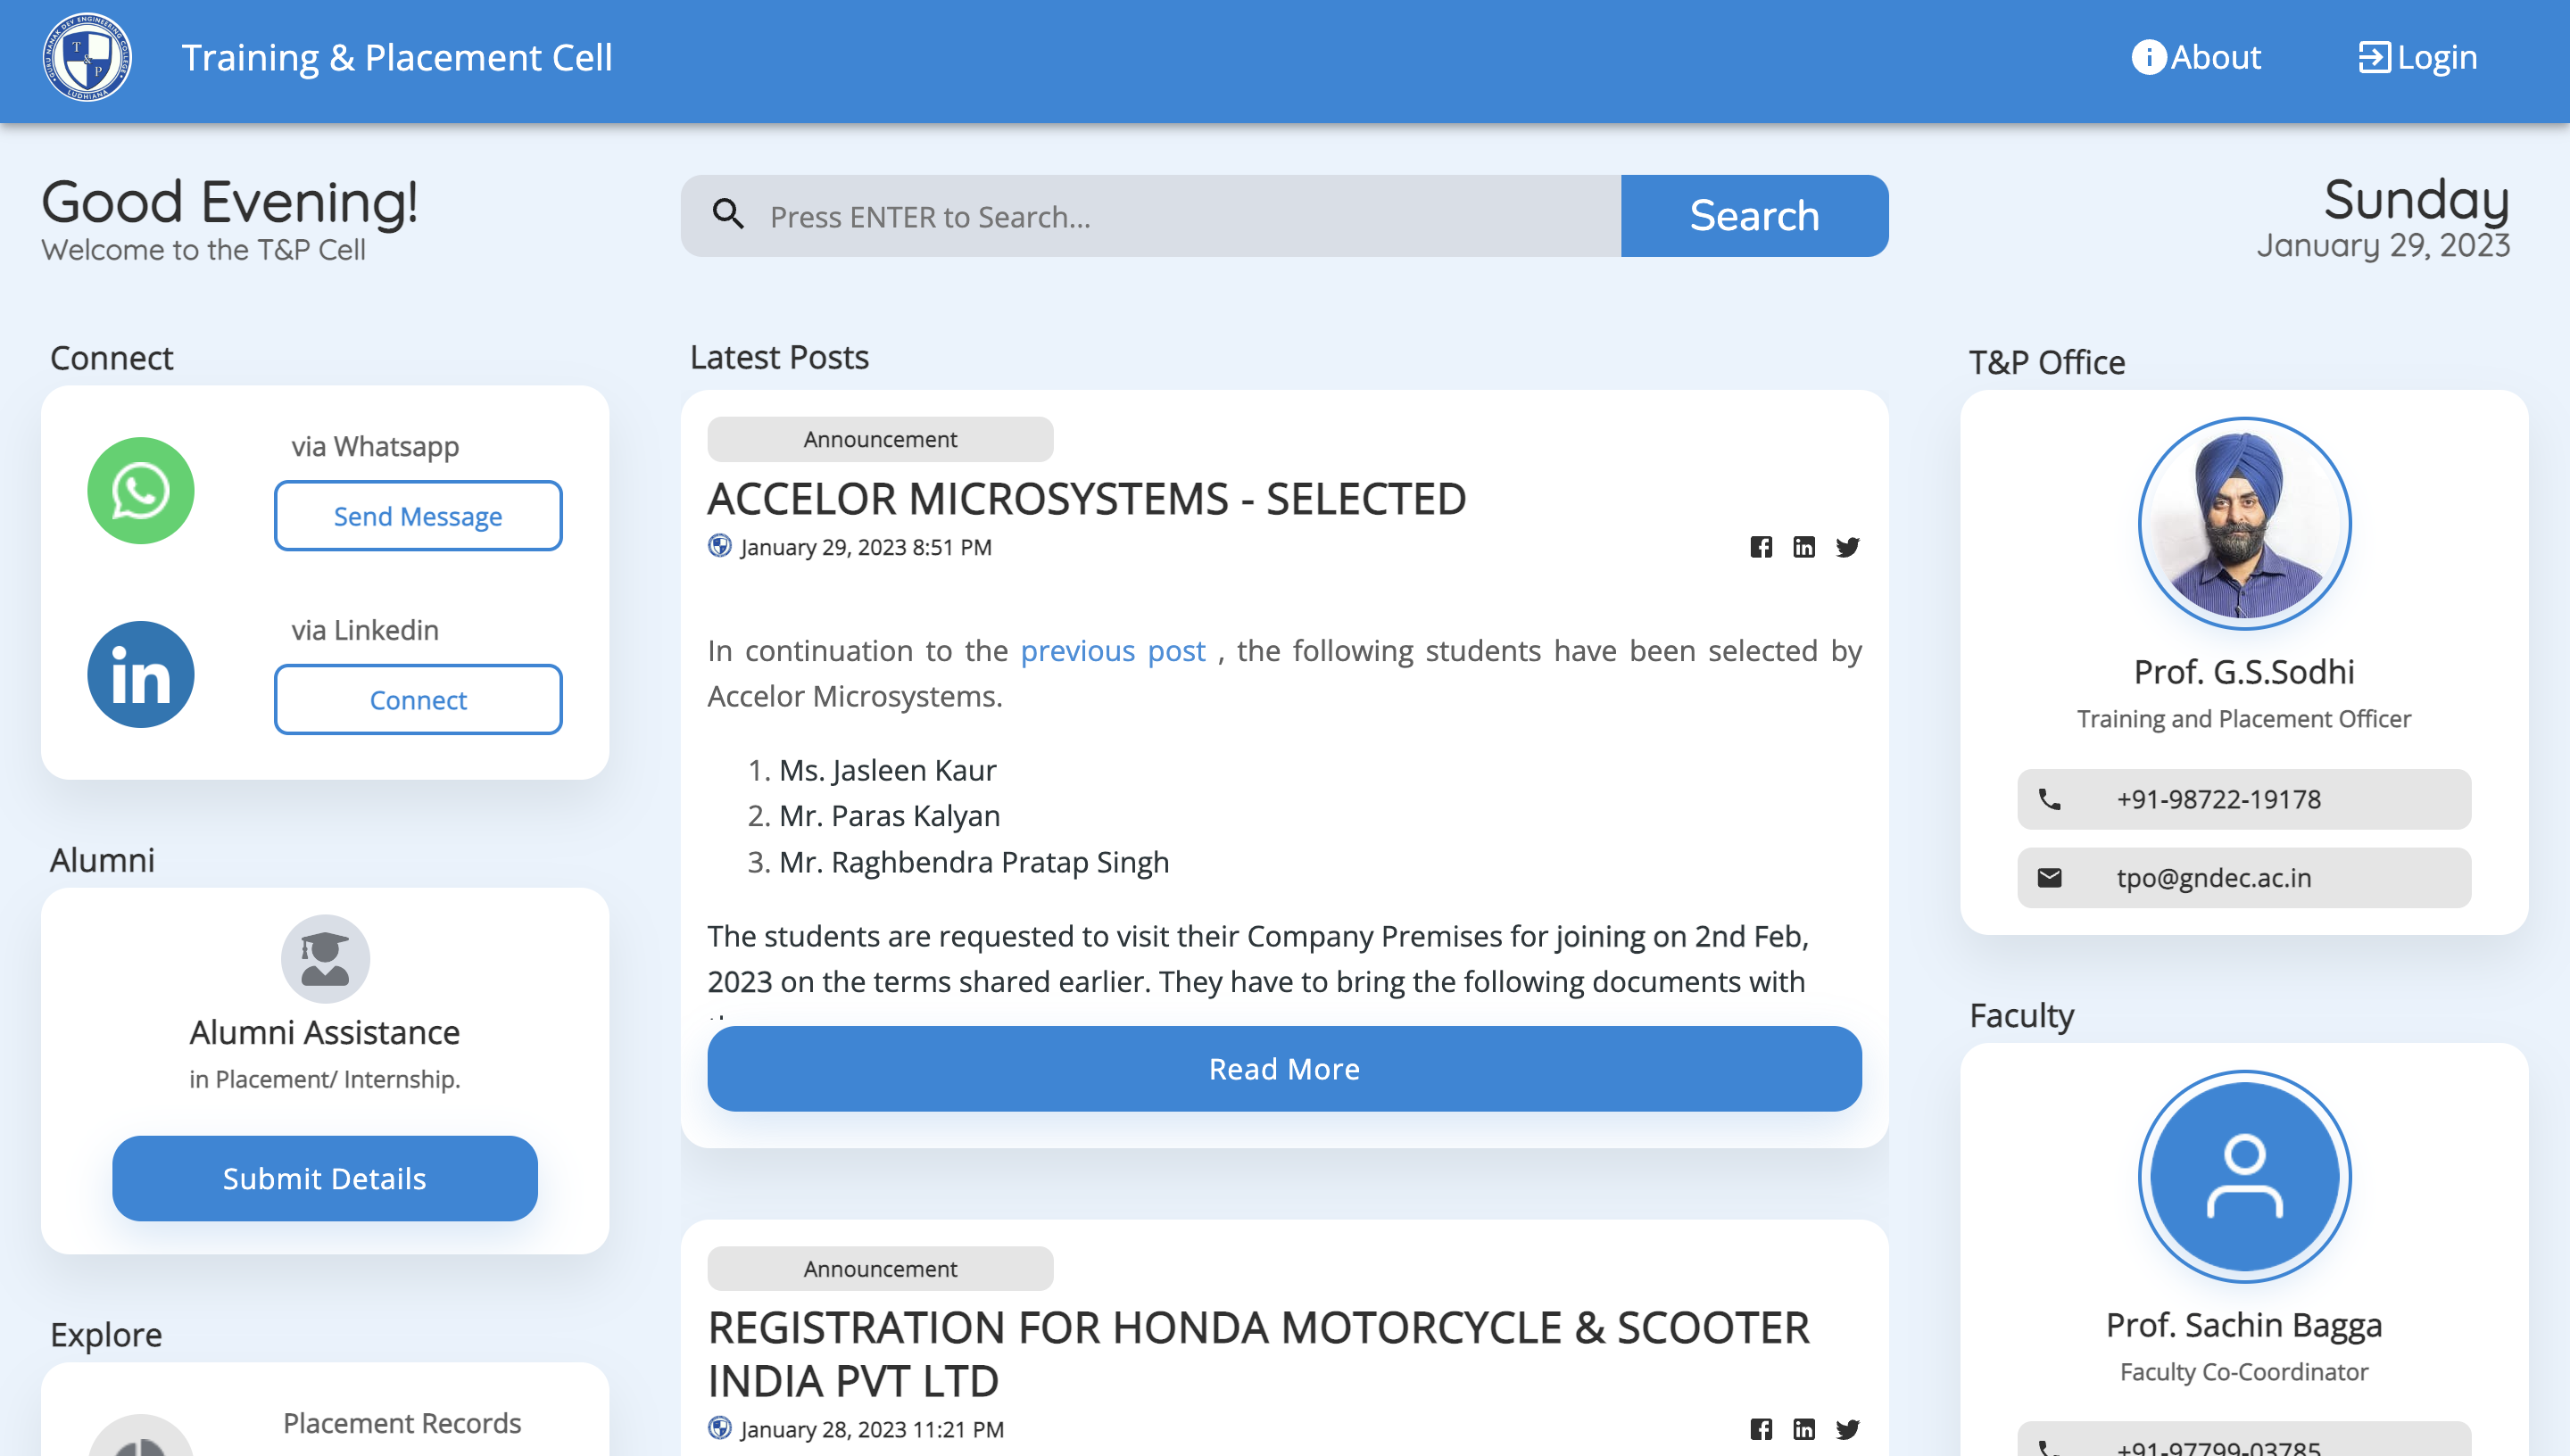Click Prof. Sachin Bagga avatar

pos(2244,1176)
